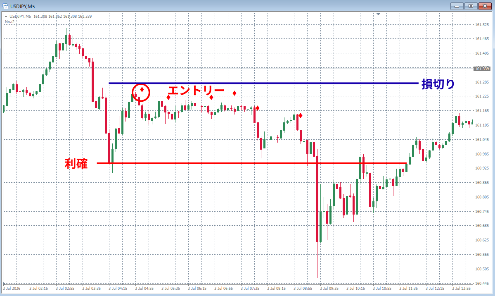Close the USDJPY,M5 chart window
The height and width of the screenshot is (296, 495).
pos(485,6)
